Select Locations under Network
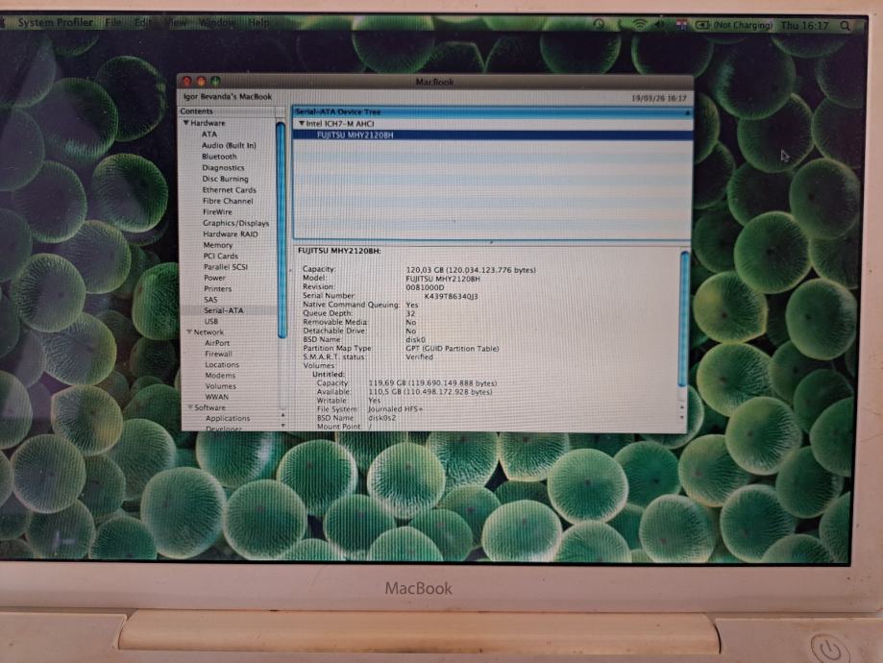This screenshot has width=883, height=663. (x=222, y=364)
